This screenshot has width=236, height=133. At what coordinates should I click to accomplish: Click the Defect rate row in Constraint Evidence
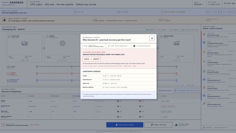click(119, 83)
